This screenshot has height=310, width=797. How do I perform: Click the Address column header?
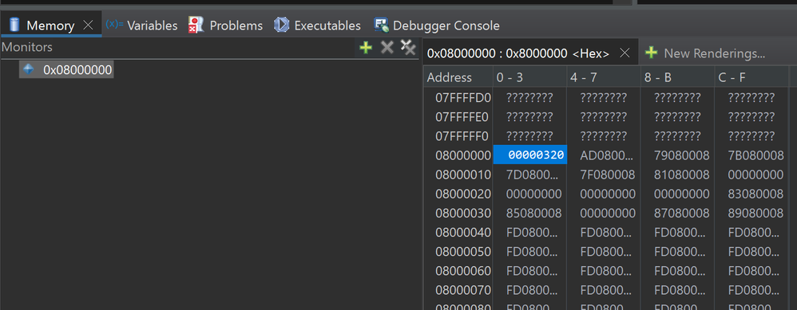click(x=458, y=77)
